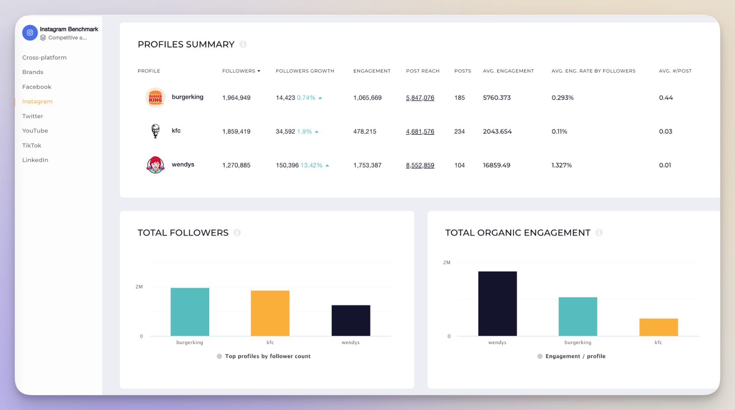735x410 pixels.
Task: Click the Facebook sidebar icon
Action: [37, 86]
